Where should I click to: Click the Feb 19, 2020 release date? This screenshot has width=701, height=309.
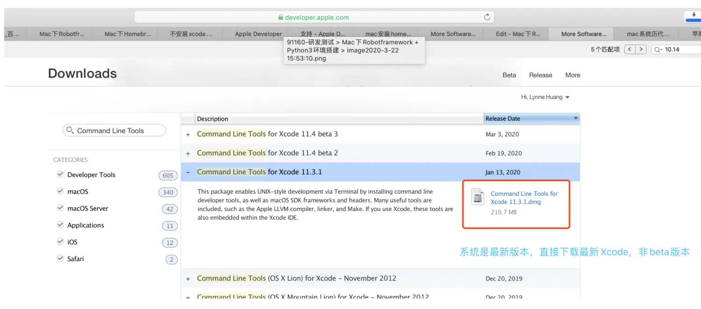click(x=504, y=154)
